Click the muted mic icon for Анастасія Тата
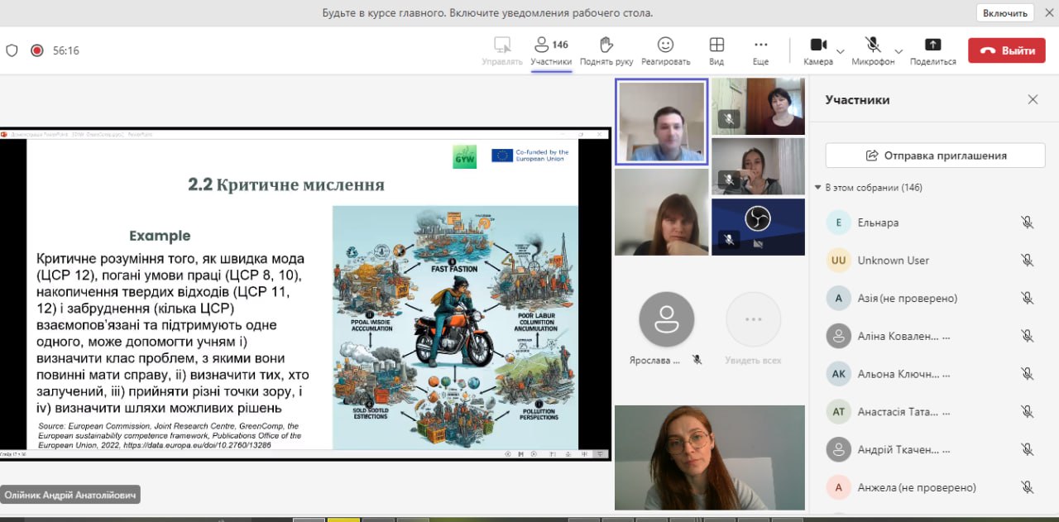Image resolution: width=1059 pixels, height=522 pixels. [1027, 411]
